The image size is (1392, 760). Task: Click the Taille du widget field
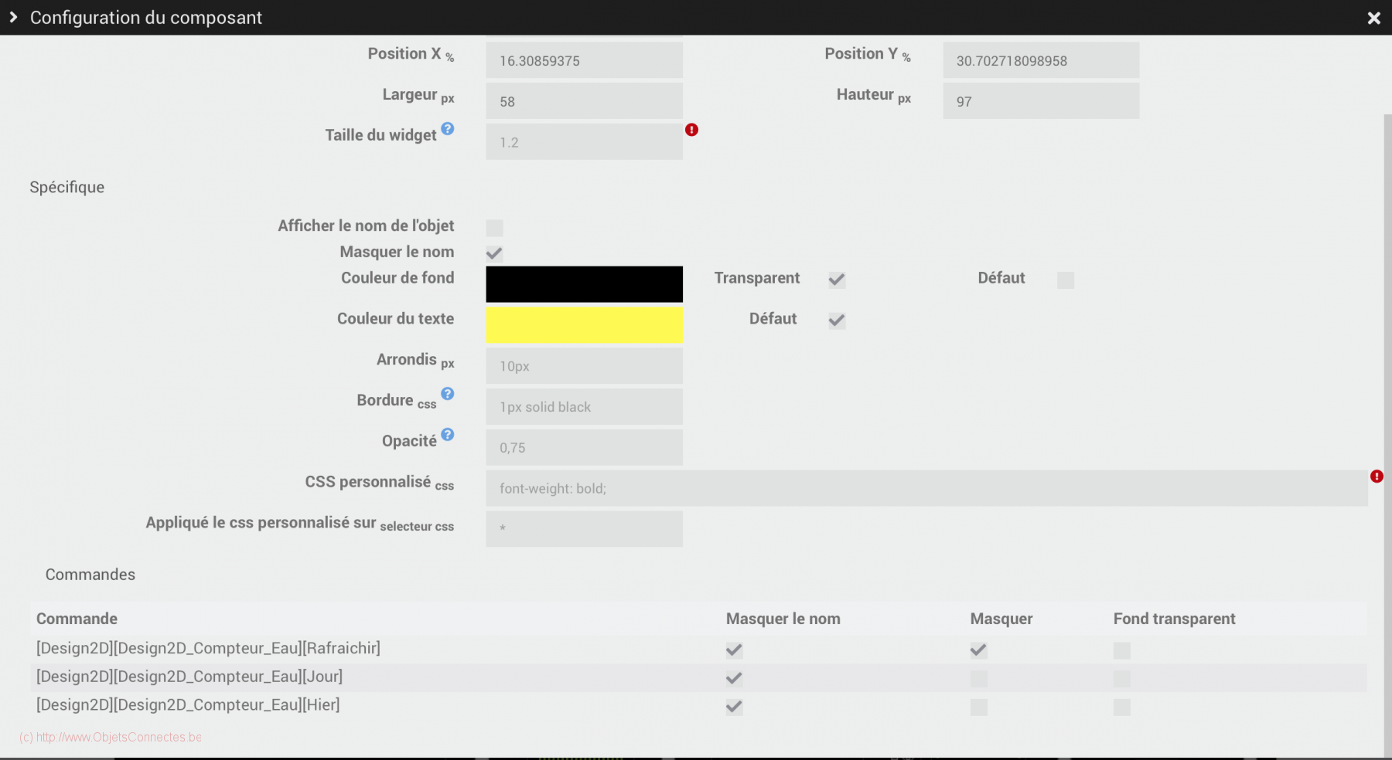584,142
